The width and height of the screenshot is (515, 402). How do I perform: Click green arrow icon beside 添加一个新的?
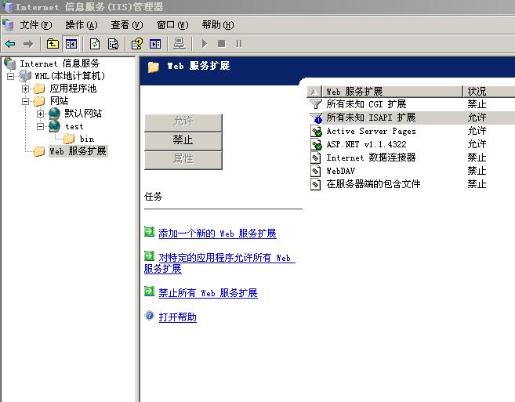pyautogui.click(x=149, y=231)
